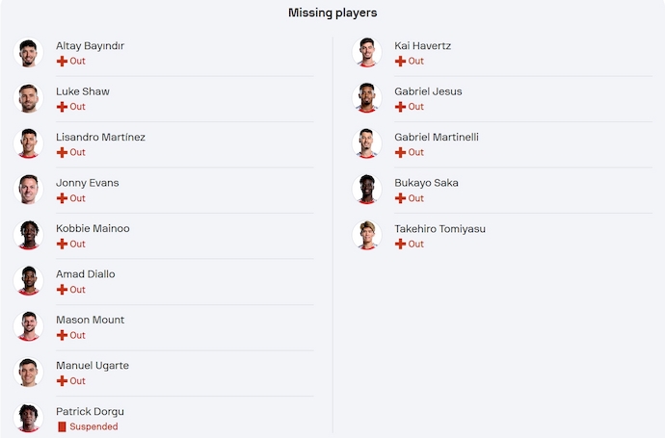The width and height of the screenshot is (665, 438).
Task: Click the injury icon beneath Bukayo Saka
Action: click(x=400, y=198)
